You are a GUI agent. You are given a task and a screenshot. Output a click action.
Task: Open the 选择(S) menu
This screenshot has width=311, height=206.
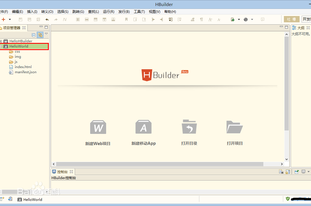coord(63,11)
